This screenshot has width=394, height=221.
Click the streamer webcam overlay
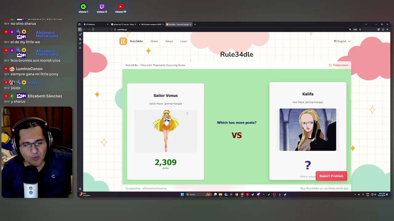(x=37, y=152)
